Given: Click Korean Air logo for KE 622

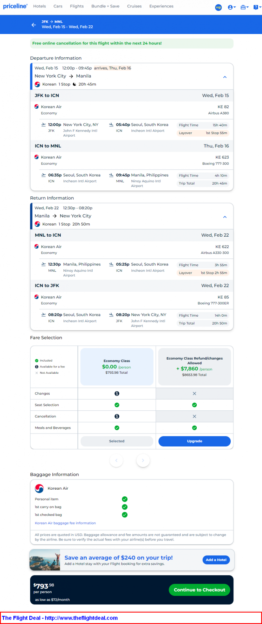Looking at the screenshot, I should pos(37,246).
